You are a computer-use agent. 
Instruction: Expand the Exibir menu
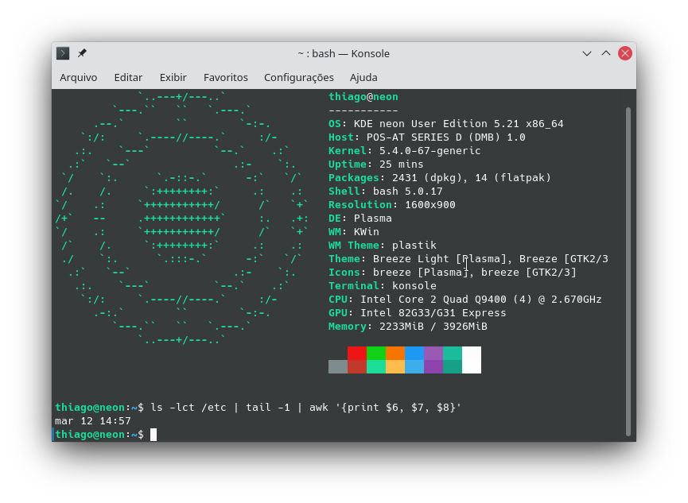tap(173, 77)
